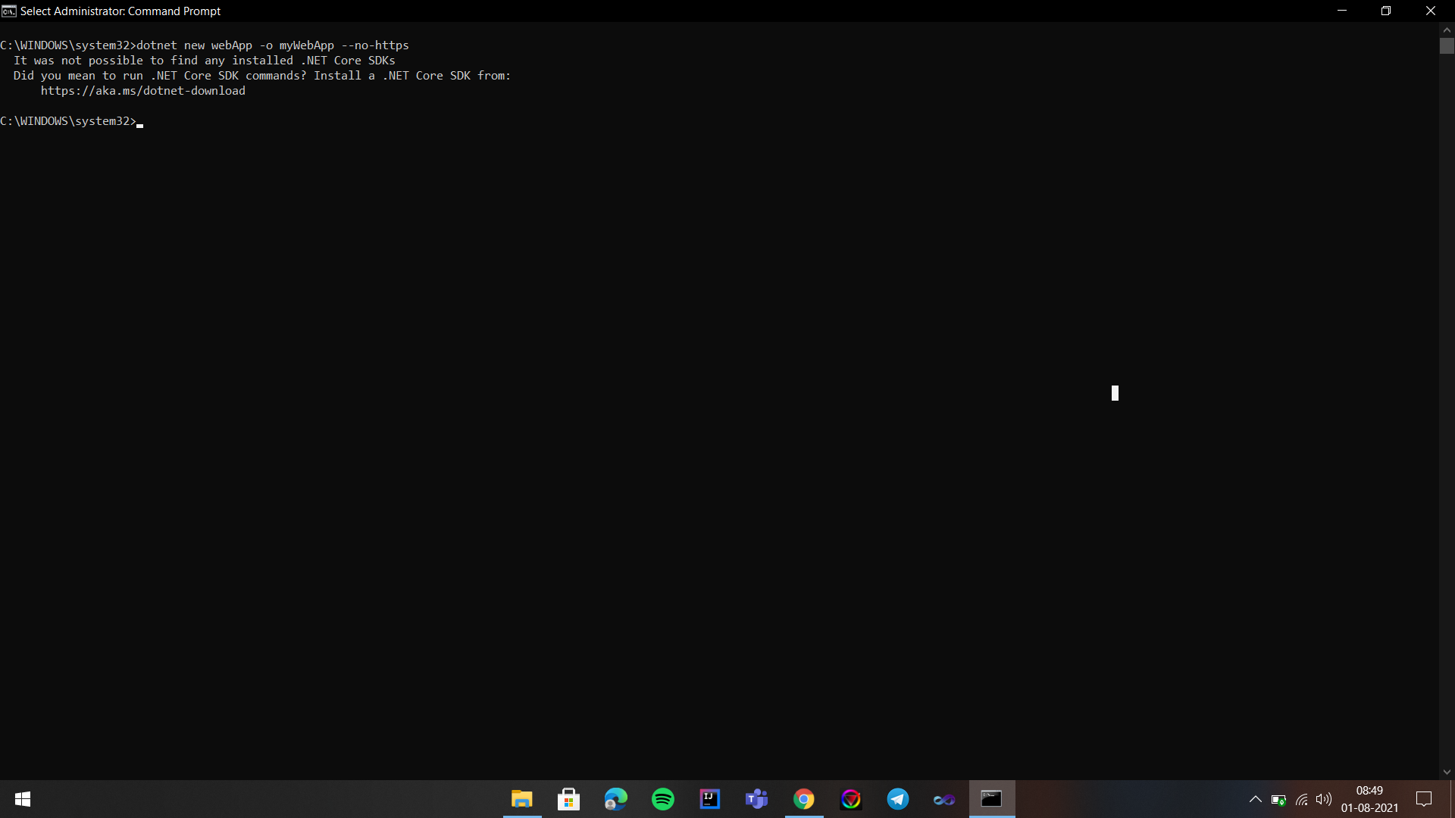1455x818 pixels.
Task: Click the scroll-down arrow on the scrollbar
Action: 1447,772
